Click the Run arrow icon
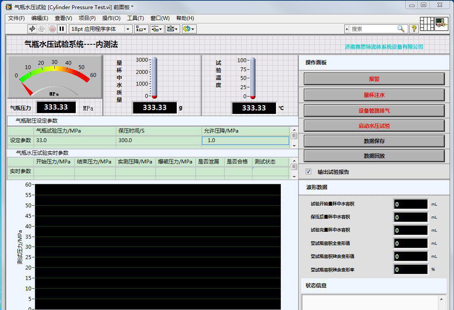The height and width of the screenshot is (310, 454). (32, 29)
